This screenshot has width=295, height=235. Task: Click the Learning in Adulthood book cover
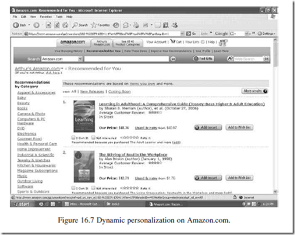tap(84, 117)
